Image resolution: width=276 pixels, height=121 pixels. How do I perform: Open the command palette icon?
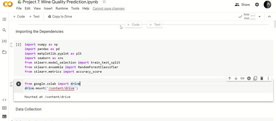click(4, 108)
